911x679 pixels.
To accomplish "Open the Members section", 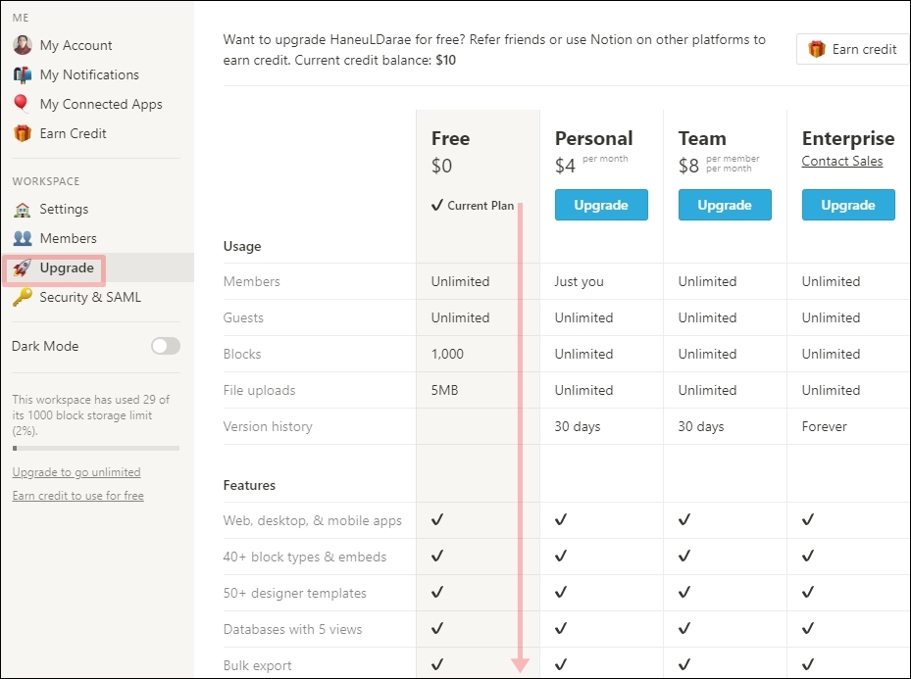I will point(68,238).
